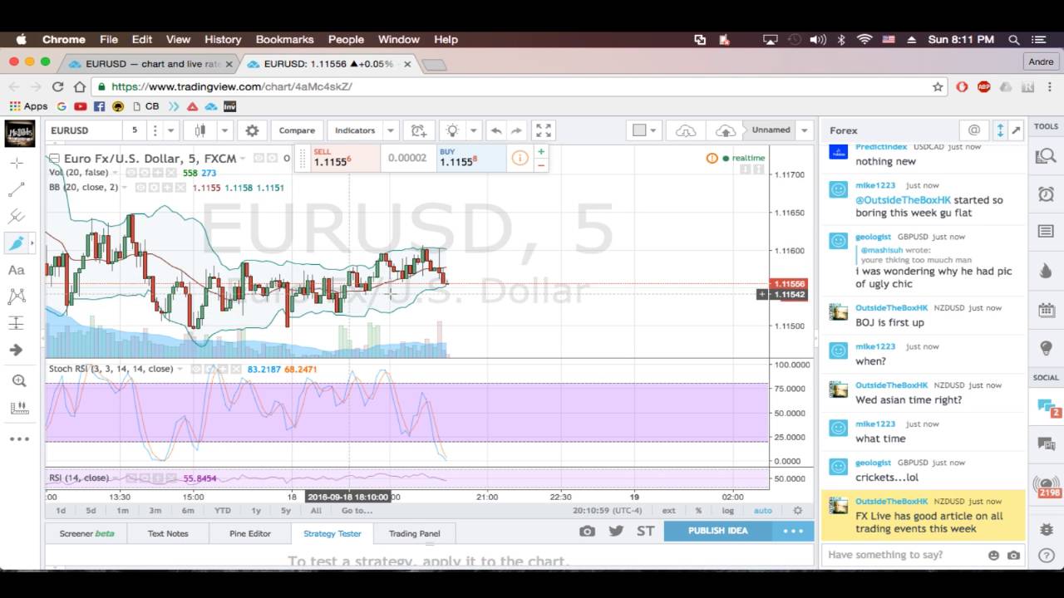Open chart properties gear icon
The height and width of the screenshot is (598, 1064).
click(x=252, y=130)
